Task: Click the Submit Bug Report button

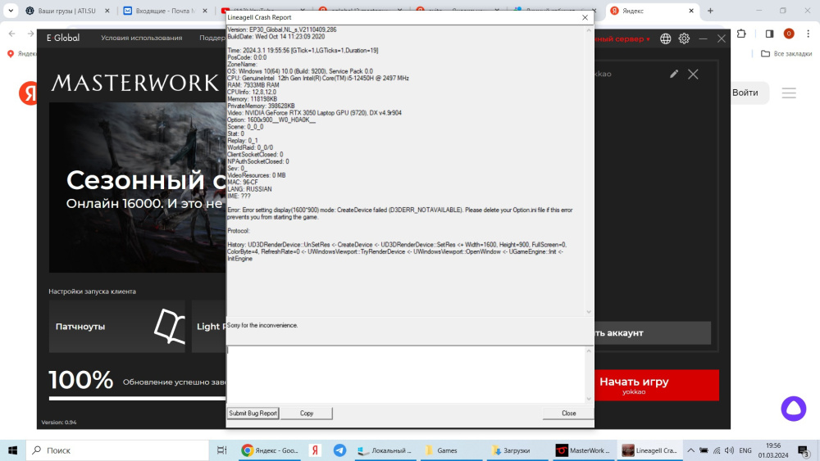Action: tap(253, 414)
